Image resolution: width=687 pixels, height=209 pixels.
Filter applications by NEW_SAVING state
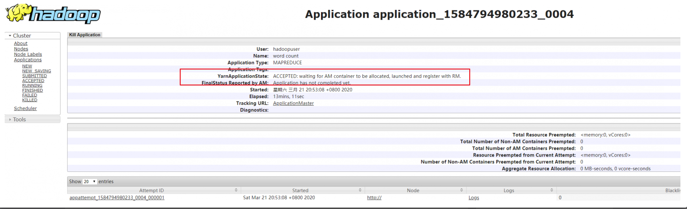[x=37, y=71]
